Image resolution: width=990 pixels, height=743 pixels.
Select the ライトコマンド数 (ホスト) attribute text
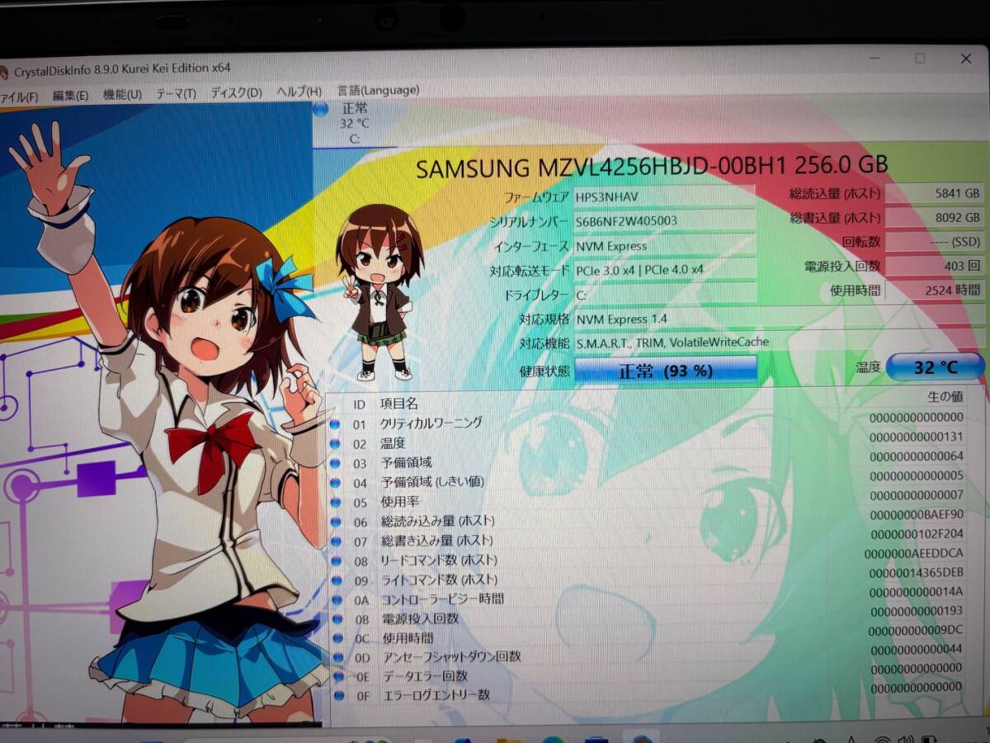[x=439, y=580]
